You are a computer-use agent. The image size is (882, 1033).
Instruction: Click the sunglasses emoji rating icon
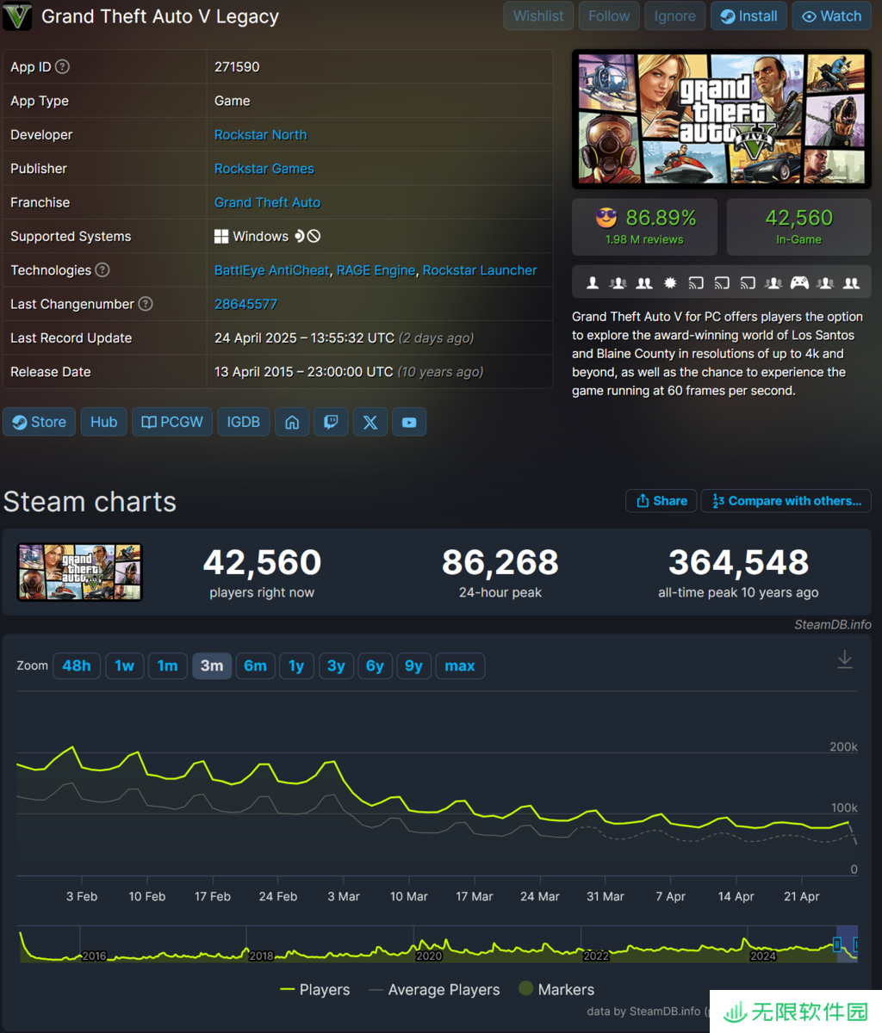coord(606,218)
